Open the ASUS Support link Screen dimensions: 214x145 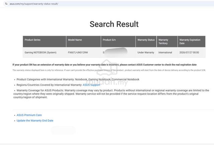coord(91,85)
